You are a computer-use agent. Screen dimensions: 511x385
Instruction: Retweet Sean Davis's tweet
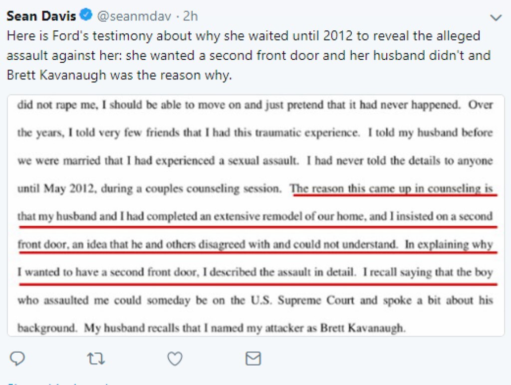[x=94, y=358]
